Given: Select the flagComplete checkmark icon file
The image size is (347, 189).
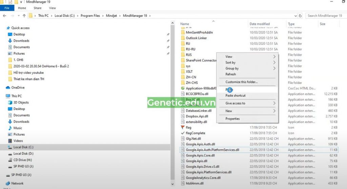Looking at the screenshot, I should (x=183, y=133).
